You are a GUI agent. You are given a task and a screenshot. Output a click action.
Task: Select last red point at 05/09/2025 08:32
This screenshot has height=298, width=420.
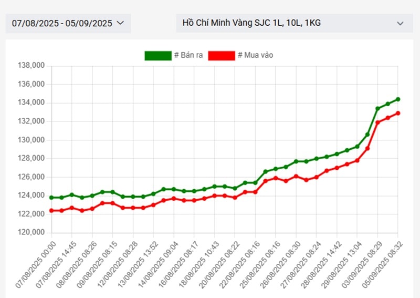click(397, 113)
